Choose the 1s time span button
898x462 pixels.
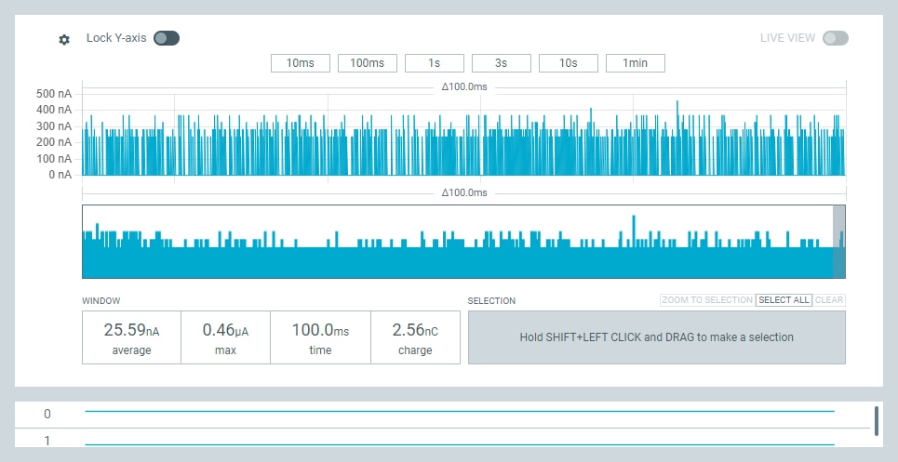[435, 63]
